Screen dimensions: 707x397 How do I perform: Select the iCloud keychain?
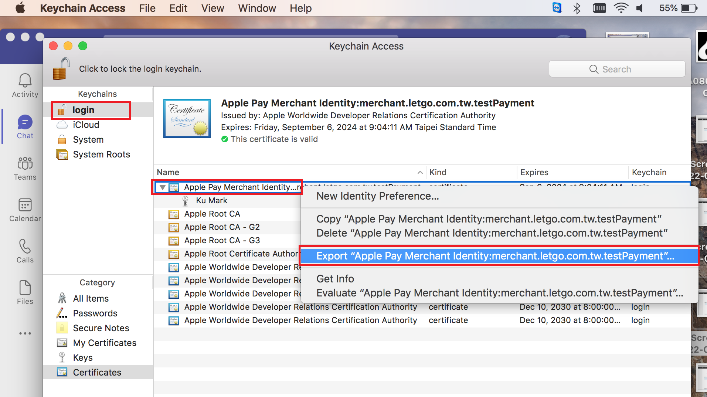pyautogui.click(x=86, y=125)
